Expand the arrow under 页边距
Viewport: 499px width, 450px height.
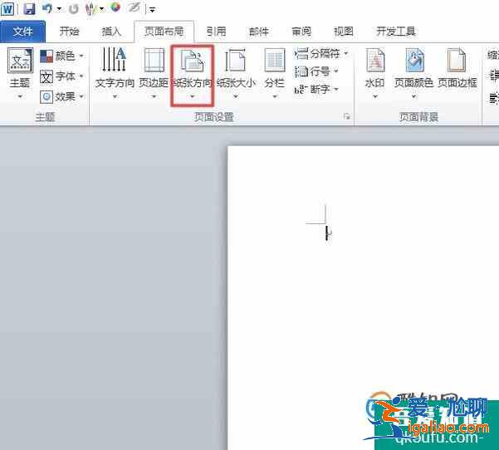click(154, 96)
